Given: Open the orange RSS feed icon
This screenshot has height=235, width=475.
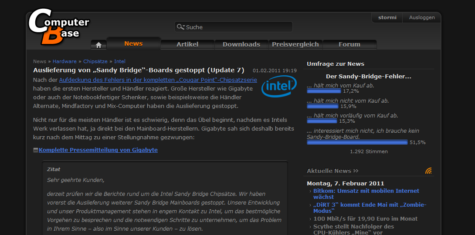Looking at the screenshot, I should [428, 171].
